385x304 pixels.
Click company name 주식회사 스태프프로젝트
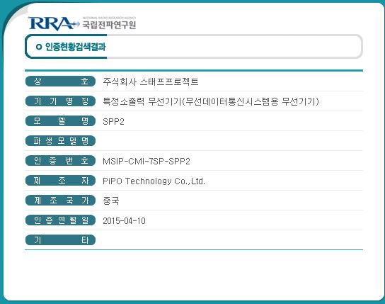tap(150, 81)
